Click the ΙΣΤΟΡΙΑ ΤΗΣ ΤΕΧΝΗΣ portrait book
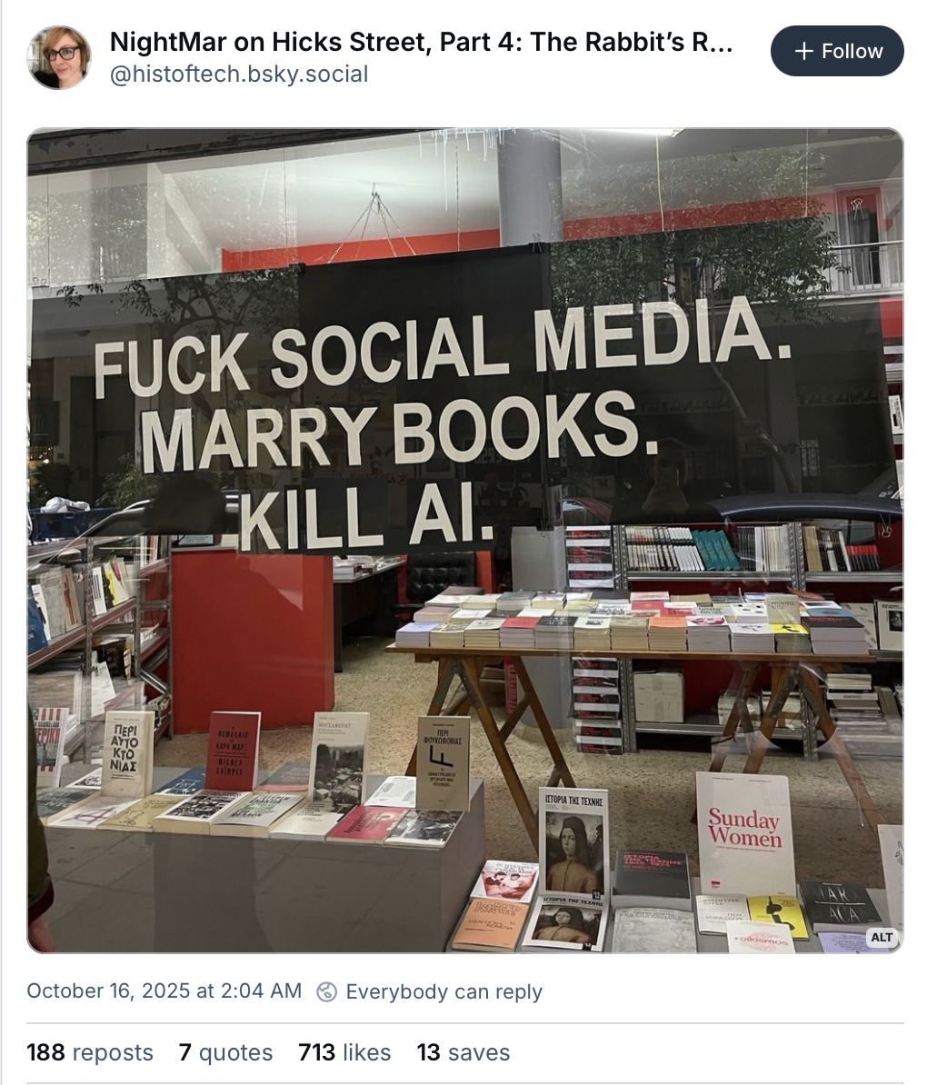 (573, 842)
